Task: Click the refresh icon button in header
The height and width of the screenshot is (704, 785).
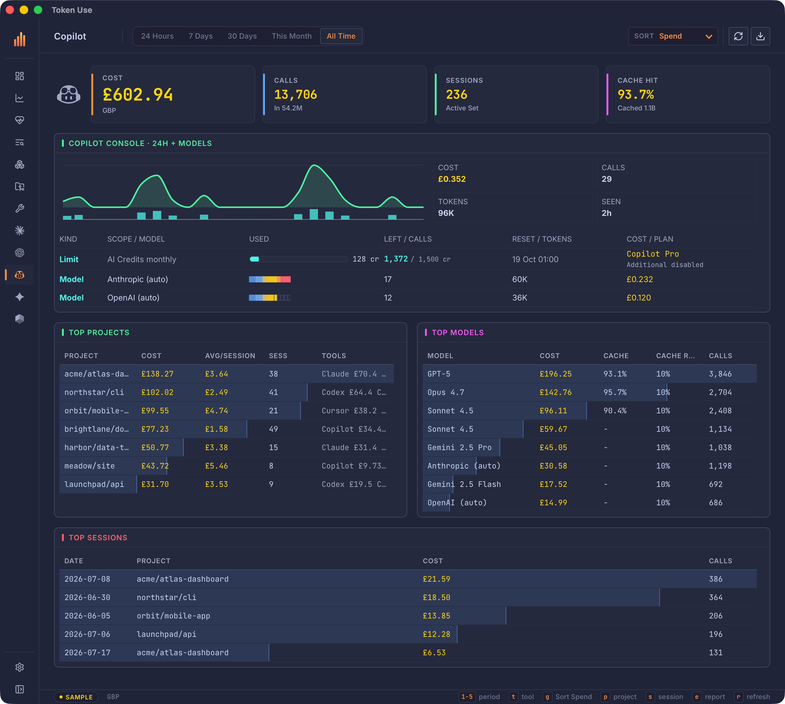Action: point(738,36)
